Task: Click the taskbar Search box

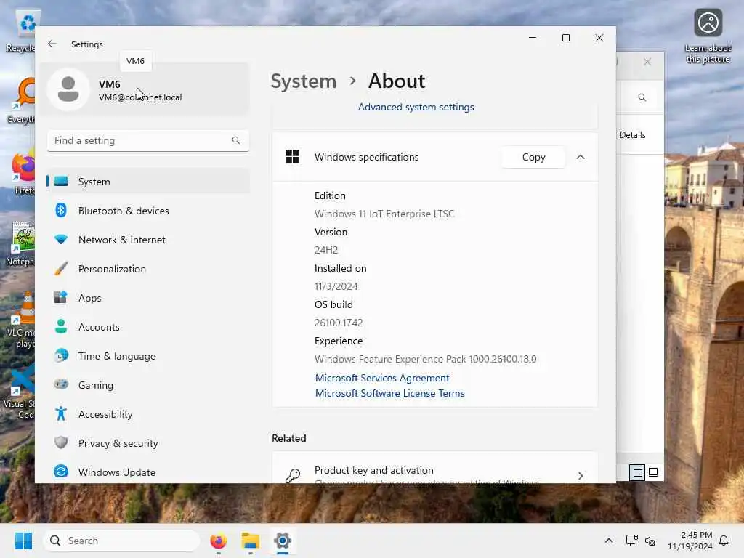Action: click(x=121, y=541)
